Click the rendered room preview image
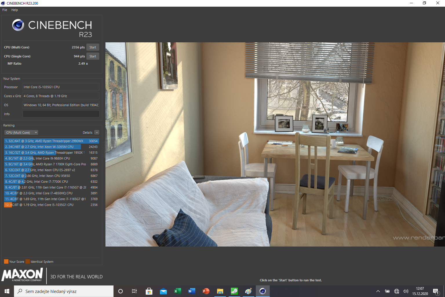Viewport: 445px width, 297px height. (275, 144)
